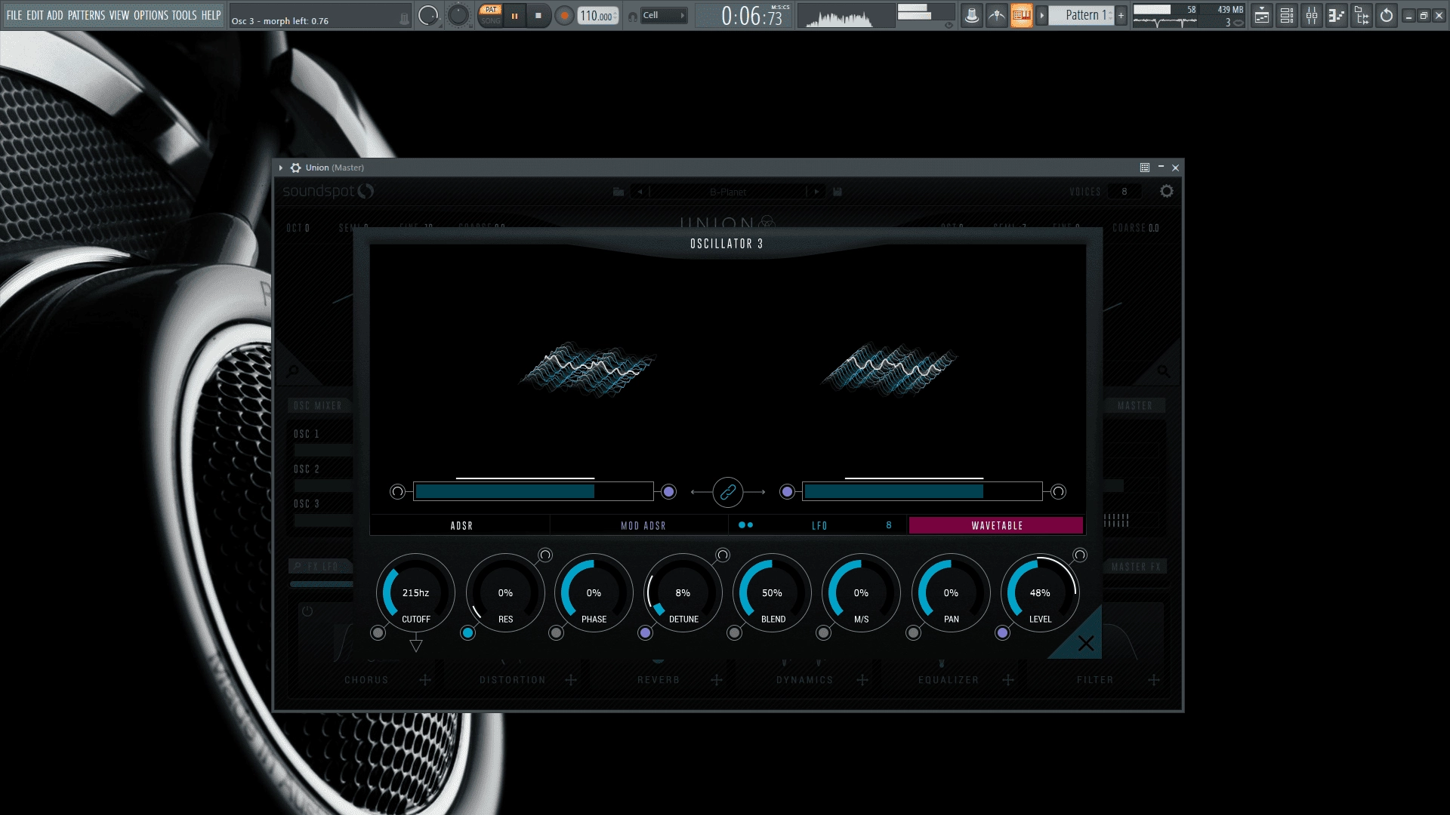Toggle modulation dot under M/S knob
Image resolution: width=1450 pixels, height=815 pixels.
(823, 633)
